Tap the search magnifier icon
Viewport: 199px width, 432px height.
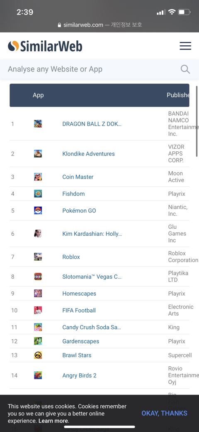[185, 69]
